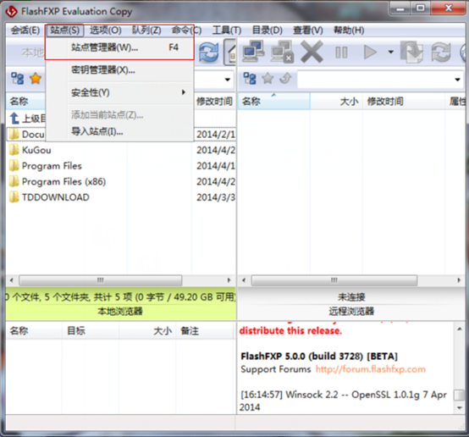This screenshot has width=469, height=437.
Task: Open the local path dropdown arrow
Action: click(x=228, y=80)
